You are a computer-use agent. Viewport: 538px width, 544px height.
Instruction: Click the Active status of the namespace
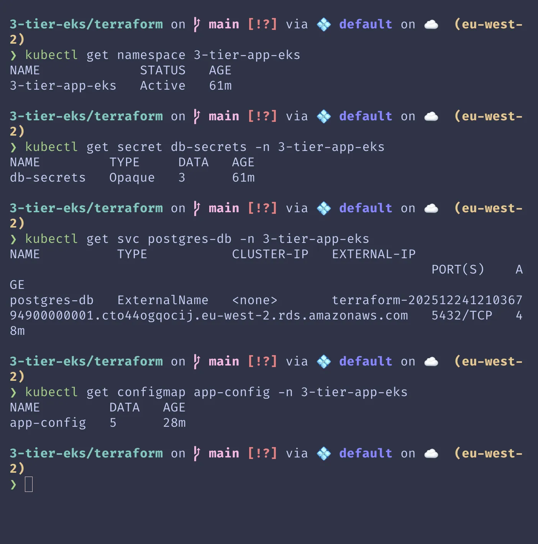coord(162,86)
